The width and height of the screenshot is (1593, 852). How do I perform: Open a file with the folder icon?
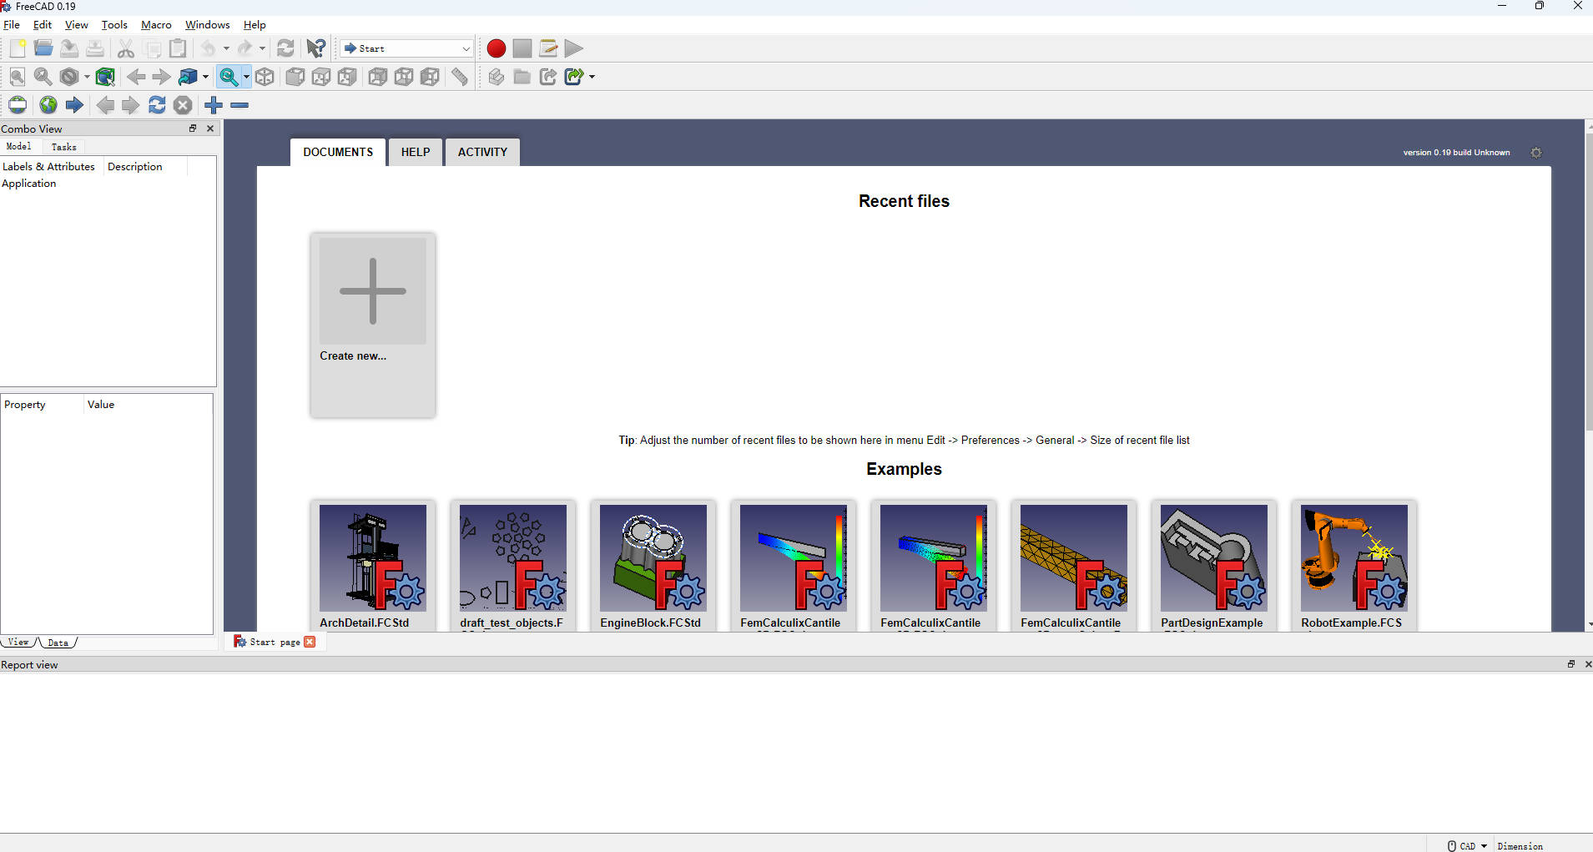click(x=43, y=48)
